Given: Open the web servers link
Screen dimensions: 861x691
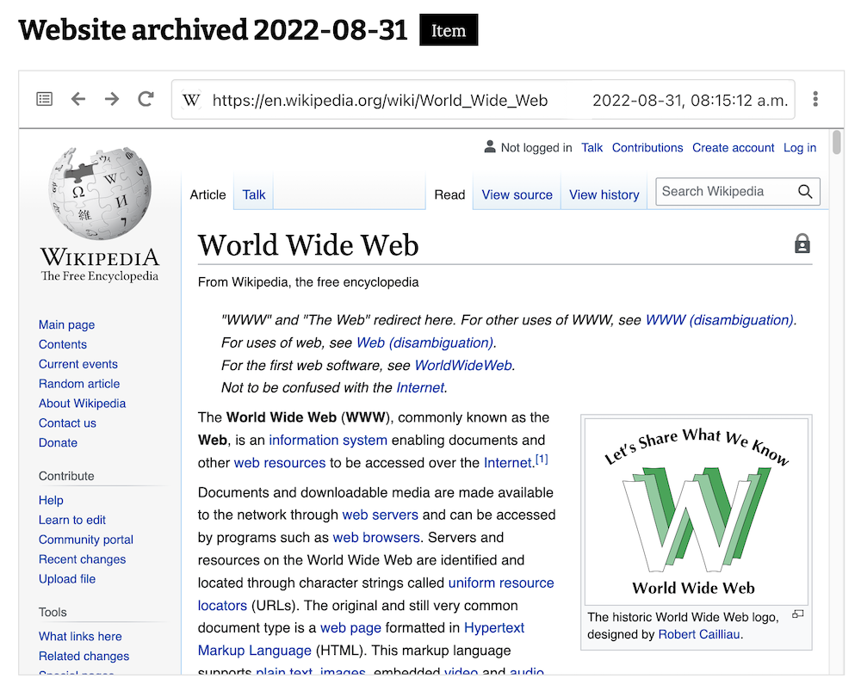Looking at the screenshot, I should [380, 515].
